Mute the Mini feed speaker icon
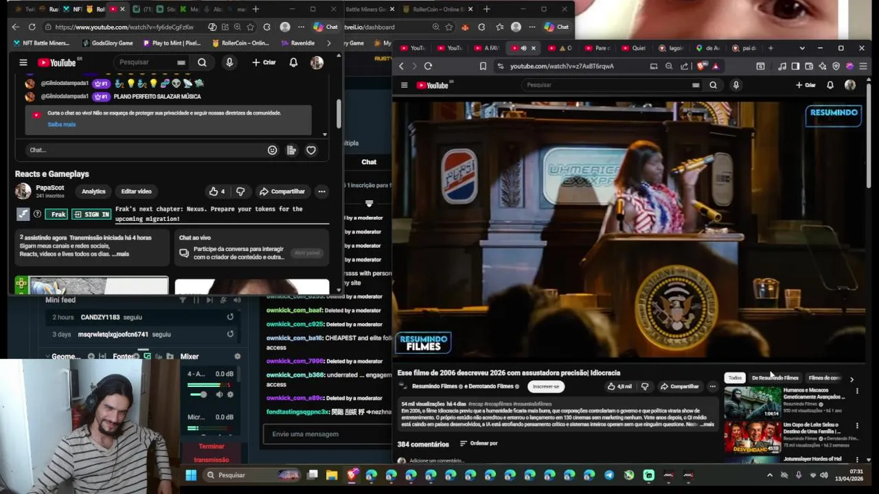879x494 pixels. click(237, 300)
